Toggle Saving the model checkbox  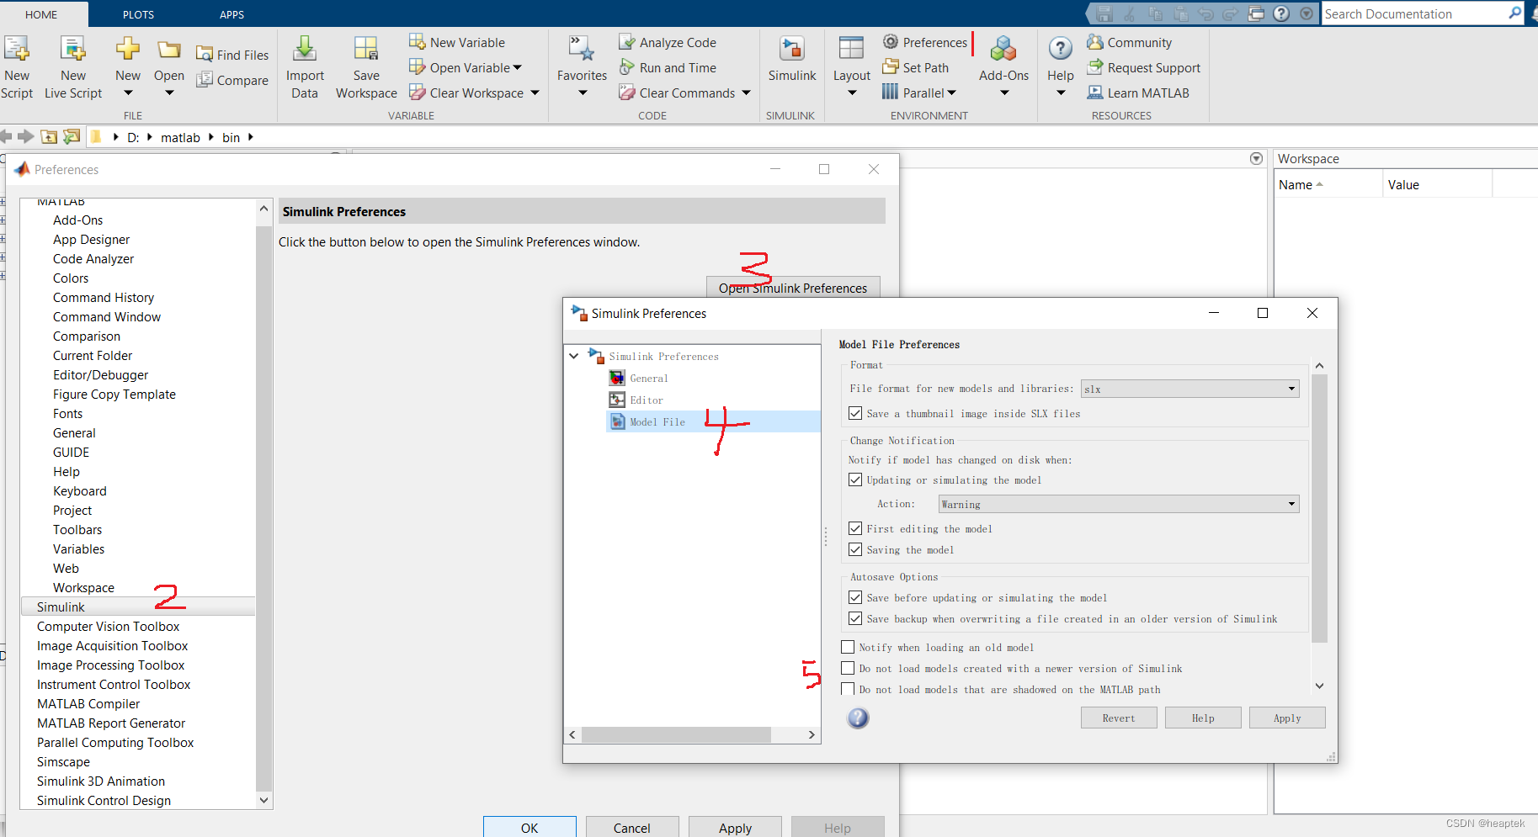(x=855, y=549)
